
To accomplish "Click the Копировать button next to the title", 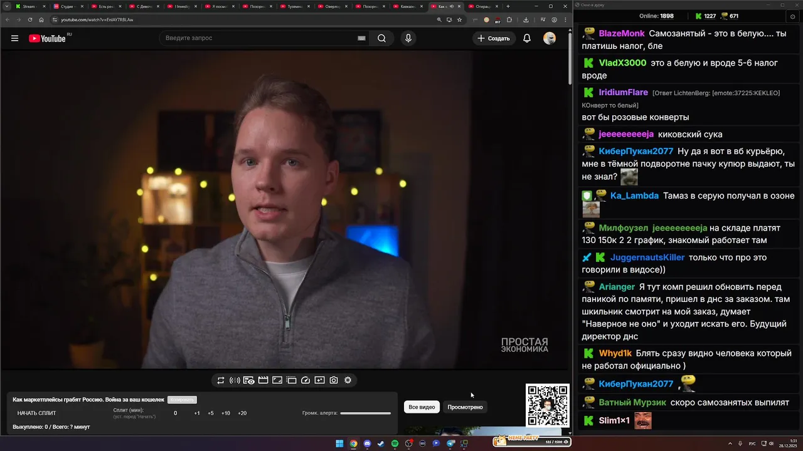I will [182, 400].
